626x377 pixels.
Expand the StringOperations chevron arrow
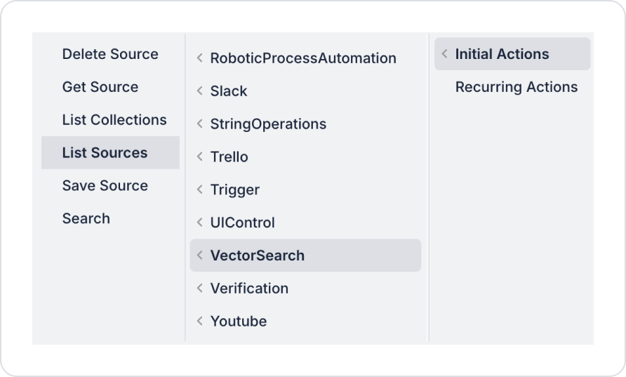(x=200, y=124)
